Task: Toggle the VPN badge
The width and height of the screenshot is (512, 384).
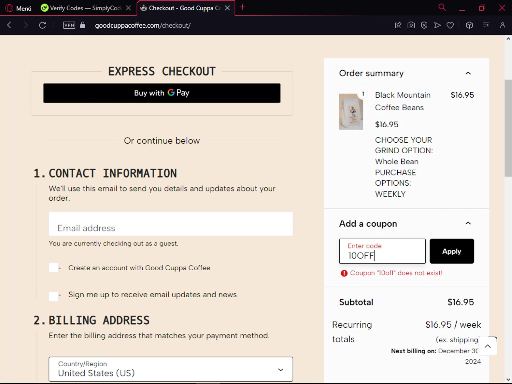Action: click(x=69, y=25)
